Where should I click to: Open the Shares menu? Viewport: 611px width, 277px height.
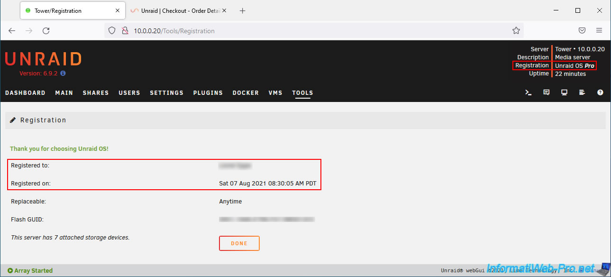[x=96, y=93]
